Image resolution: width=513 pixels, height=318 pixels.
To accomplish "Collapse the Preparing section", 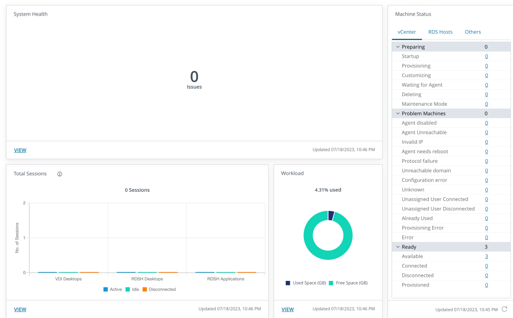I will 398,47.
